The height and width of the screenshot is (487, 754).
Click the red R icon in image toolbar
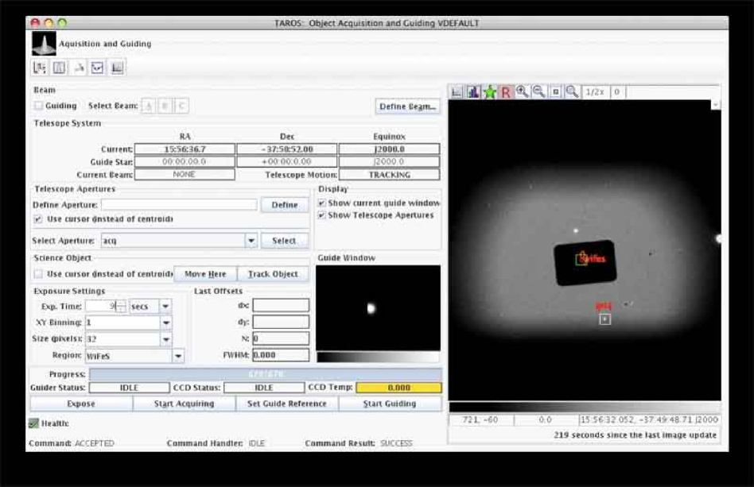(506, 92)
